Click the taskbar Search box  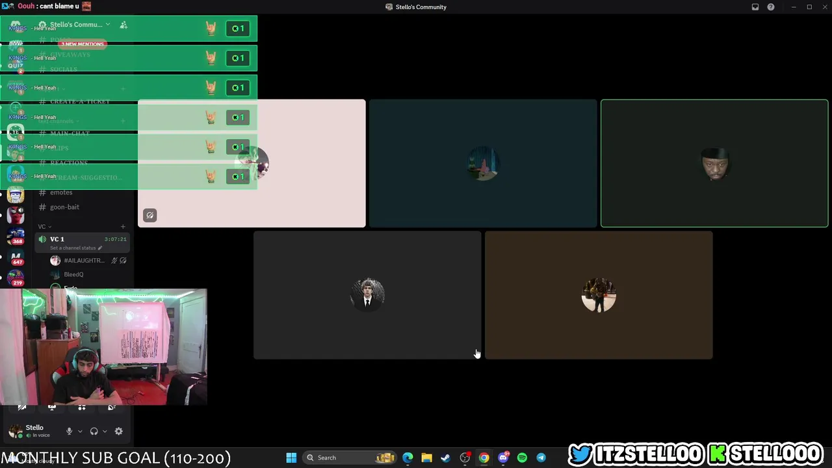pos(350,458)
